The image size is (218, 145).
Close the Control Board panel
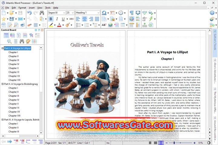[x=42, y=30]
